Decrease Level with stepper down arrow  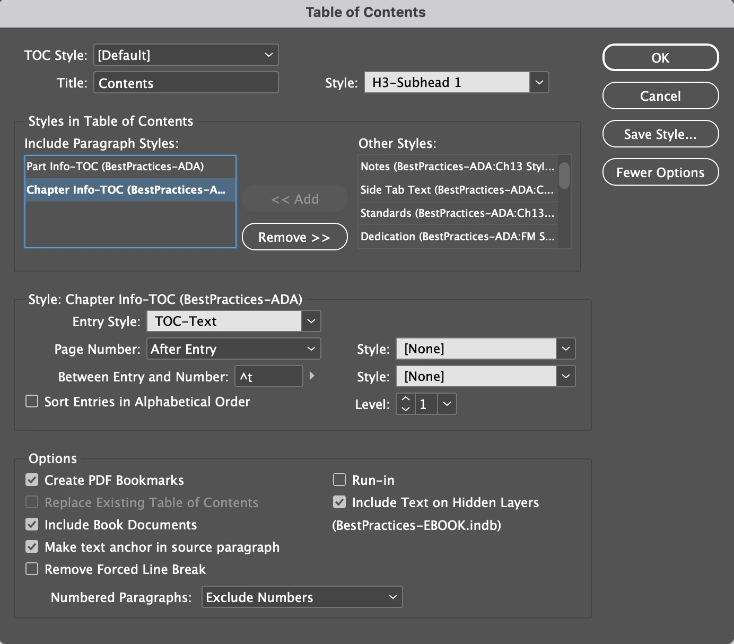click(x=406, y=409)
